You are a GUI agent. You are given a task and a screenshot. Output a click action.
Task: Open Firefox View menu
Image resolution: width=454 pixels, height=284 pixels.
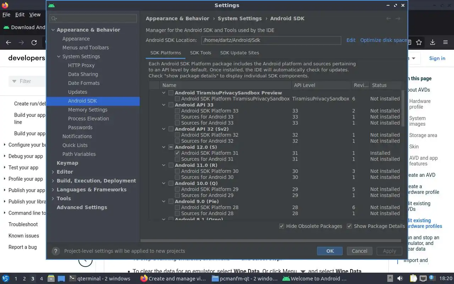pos(35,15)
